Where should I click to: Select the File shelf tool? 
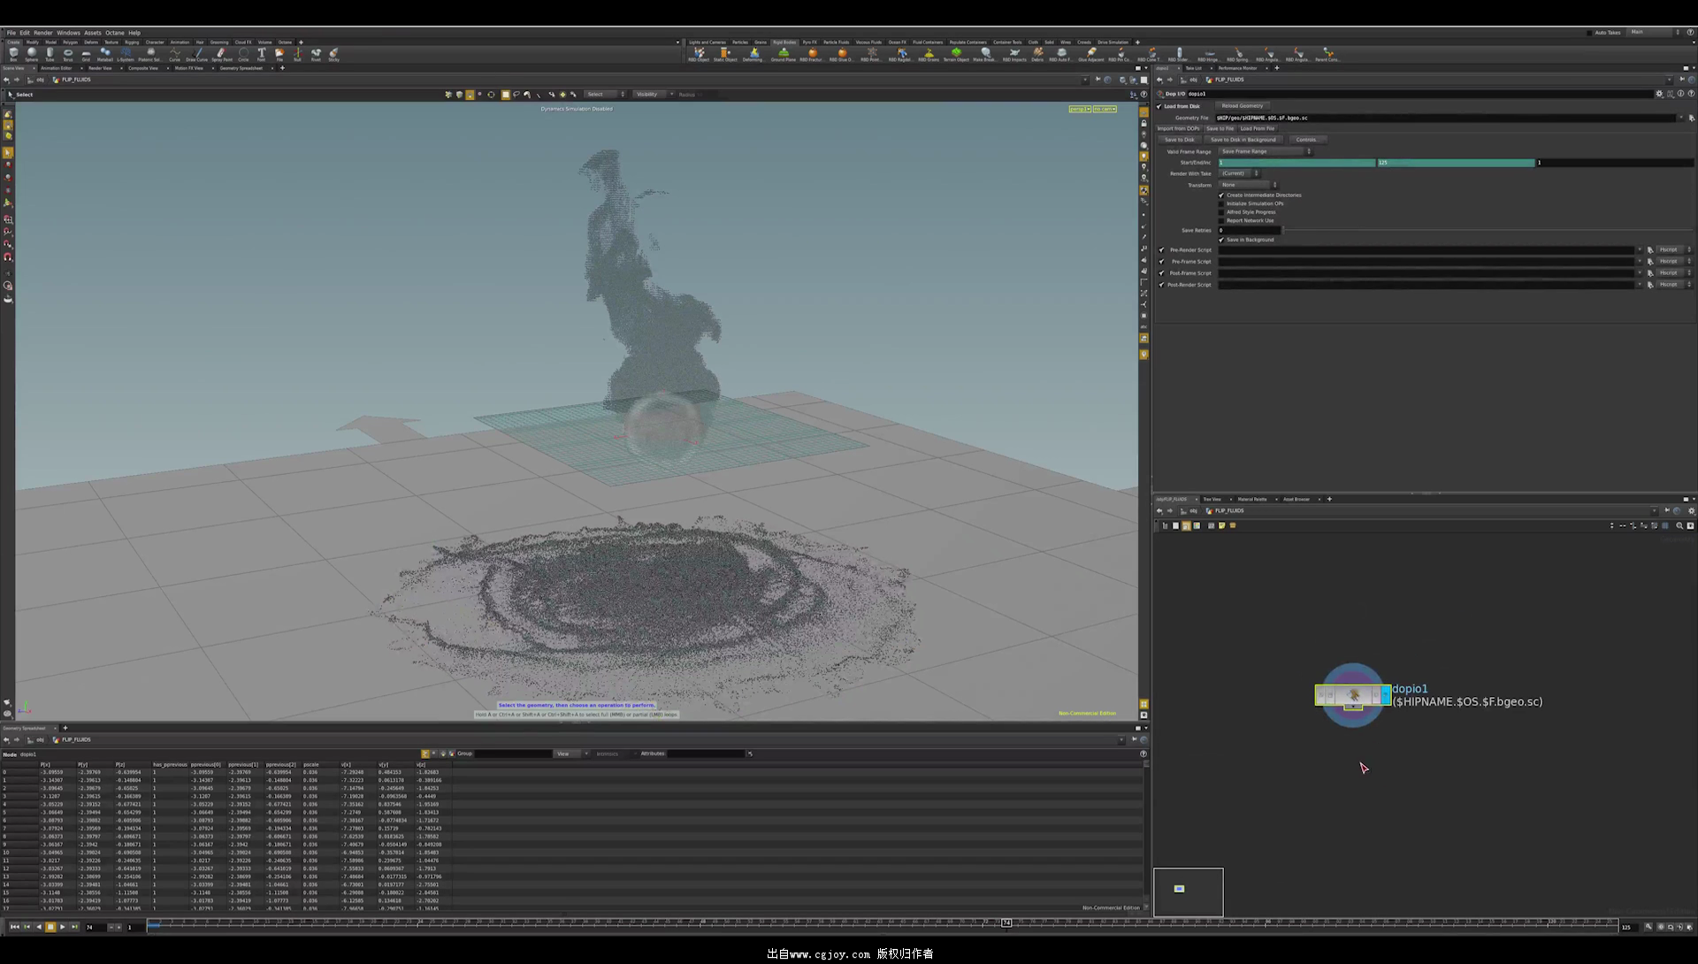point(279,54)
